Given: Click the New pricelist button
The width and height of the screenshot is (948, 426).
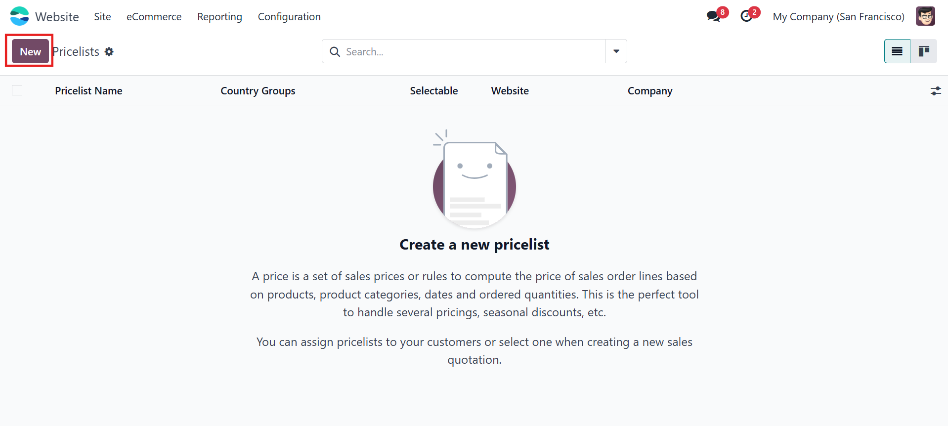Looking at the screenshot, I should click(x=30, y=51).
